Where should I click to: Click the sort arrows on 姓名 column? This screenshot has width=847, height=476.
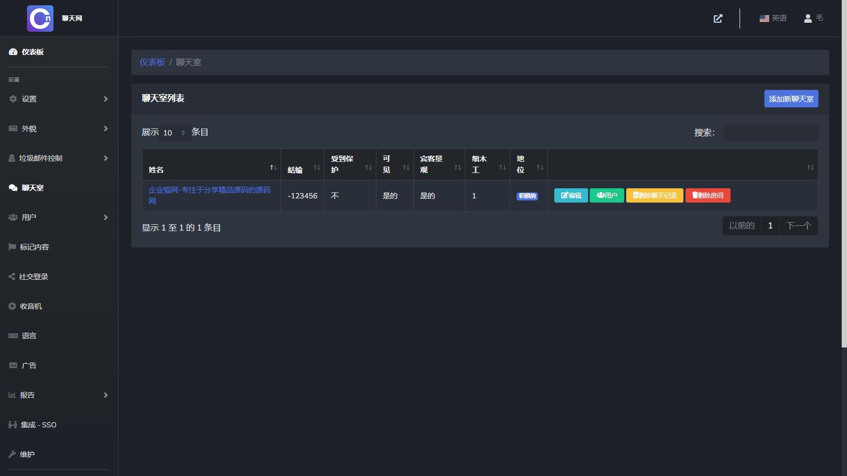(273, 168)
